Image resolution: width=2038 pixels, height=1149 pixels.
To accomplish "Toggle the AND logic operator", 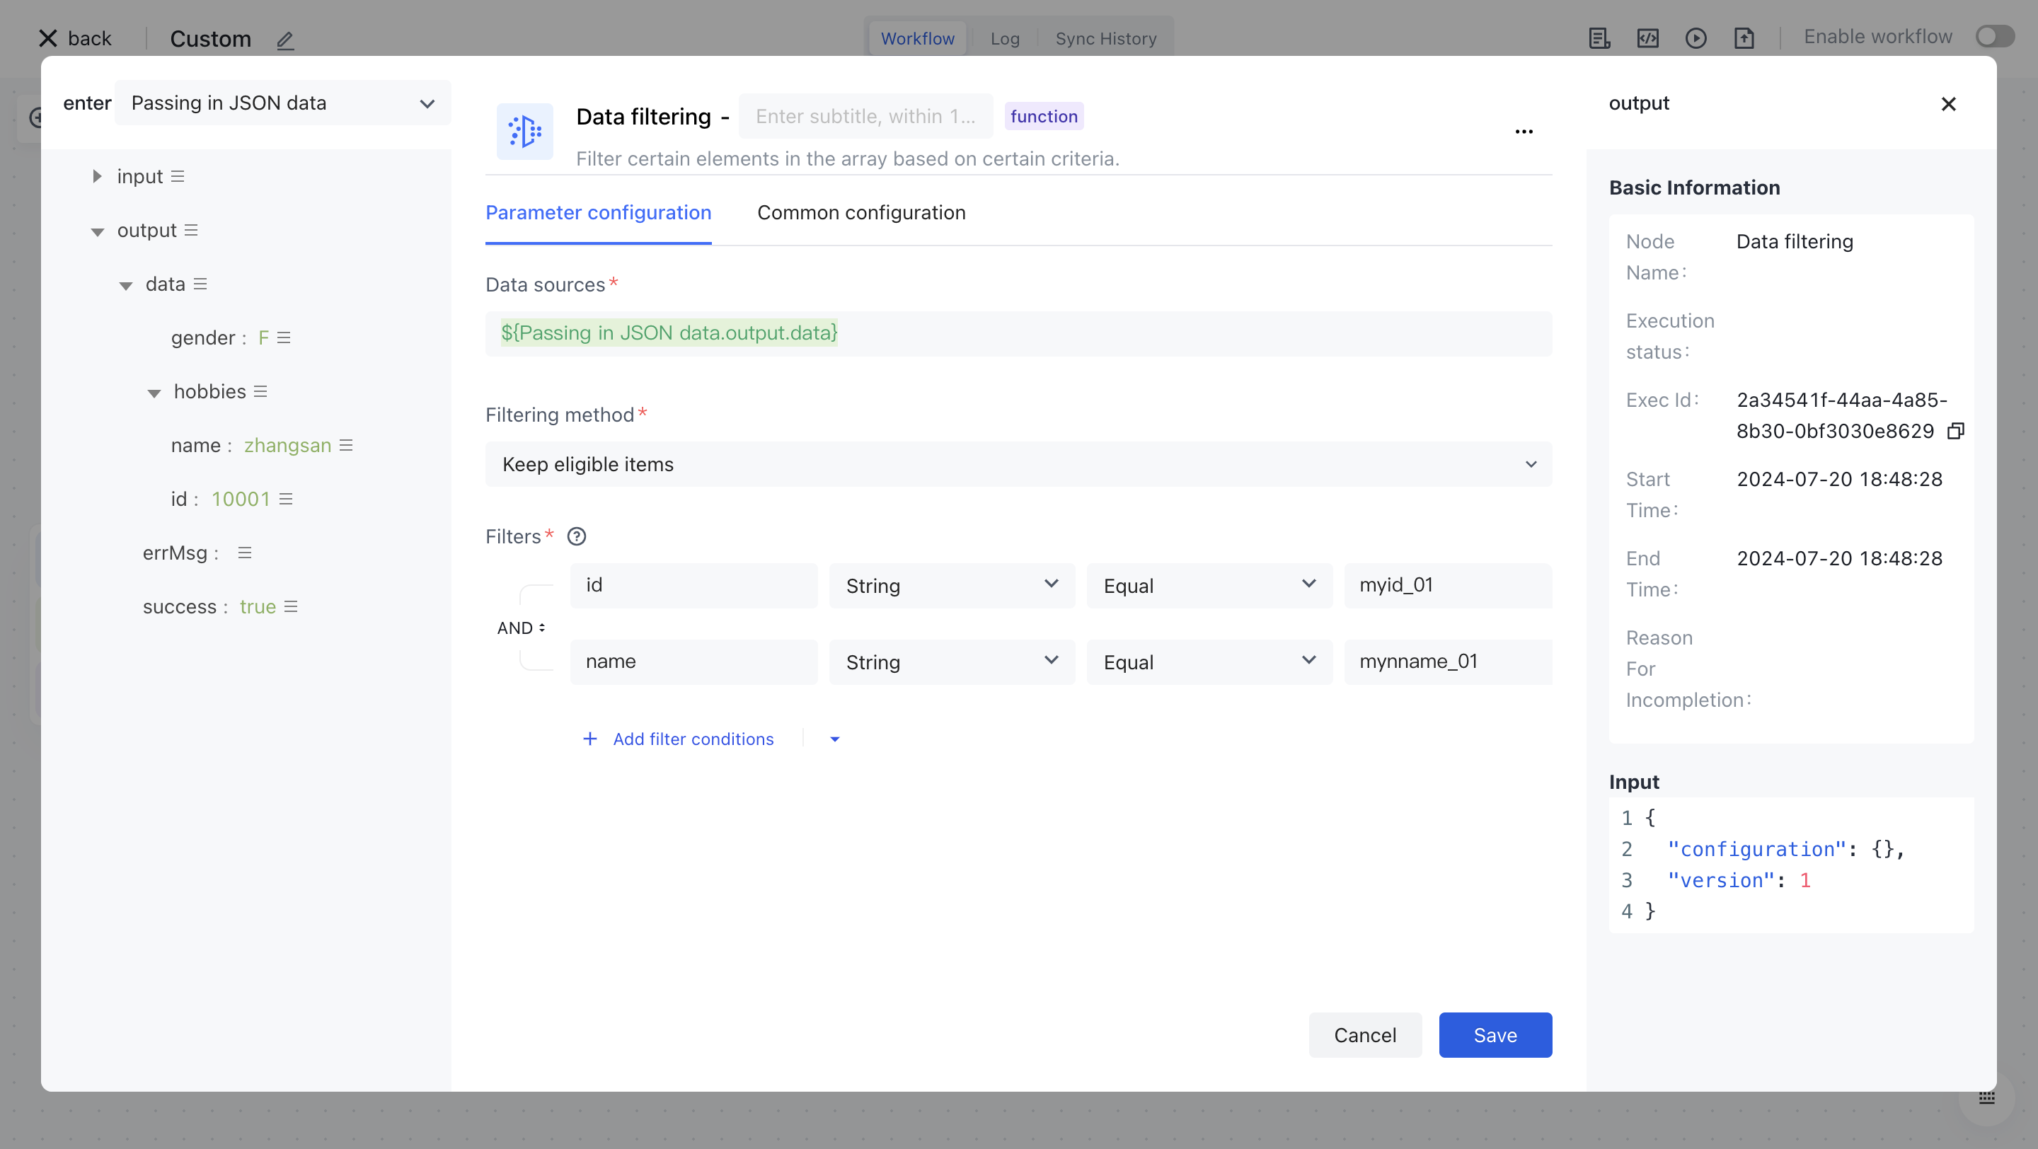I will click(x=521, y=628).
